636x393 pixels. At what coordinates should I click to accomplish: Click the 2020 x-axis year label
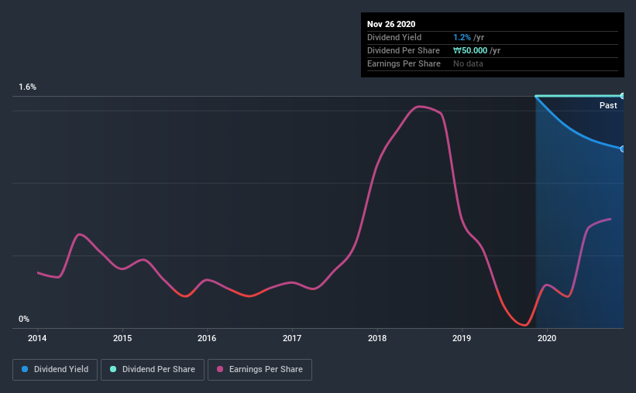pos(547,338)
